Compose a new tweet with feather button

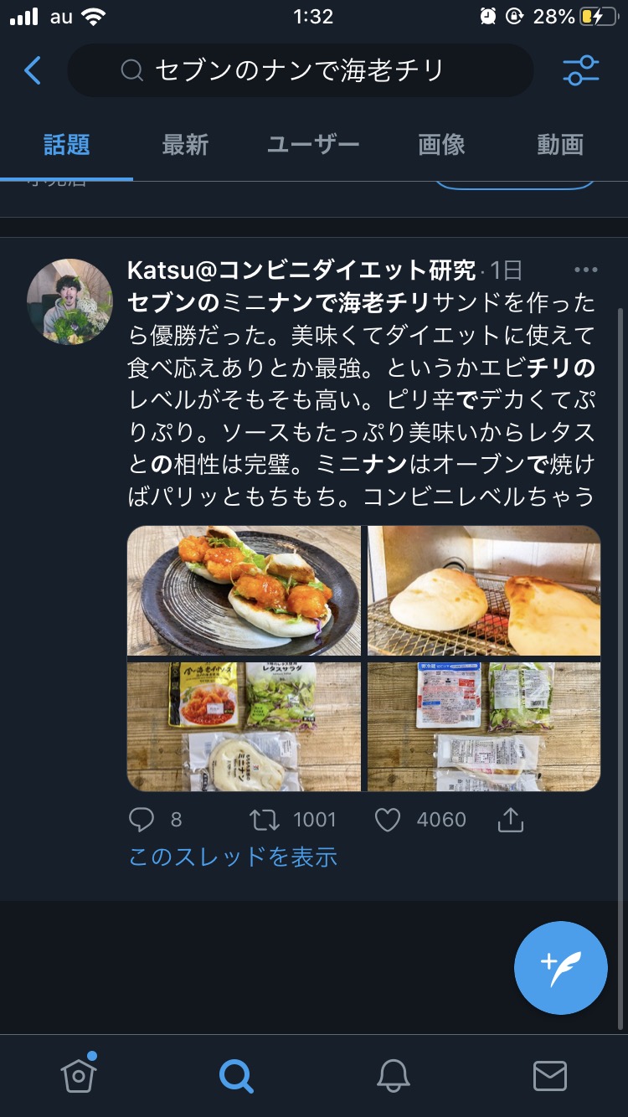click(561, 968)
